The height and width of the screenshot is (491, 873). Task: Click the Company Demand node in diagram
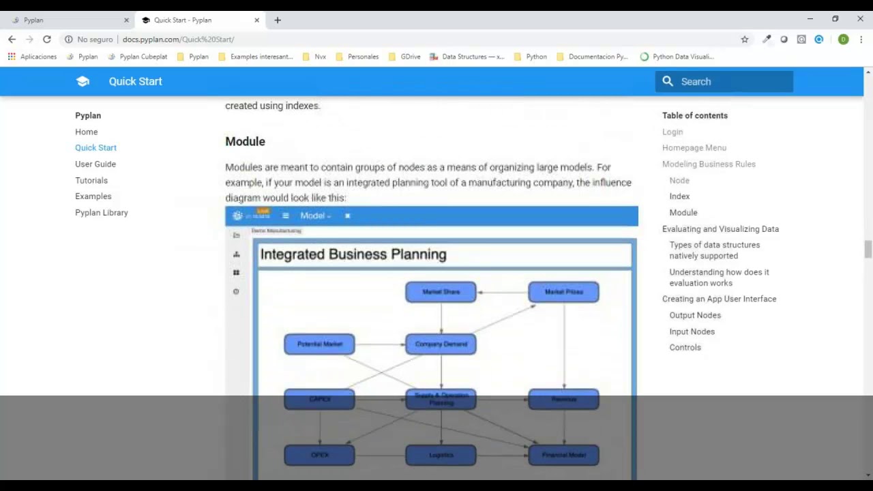tap(441, 344)
